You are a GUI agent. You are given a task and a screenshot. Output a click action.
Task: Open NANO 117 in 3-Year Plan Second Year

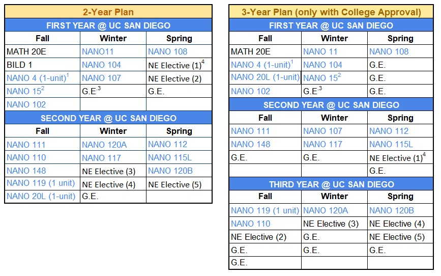[322, 144]
